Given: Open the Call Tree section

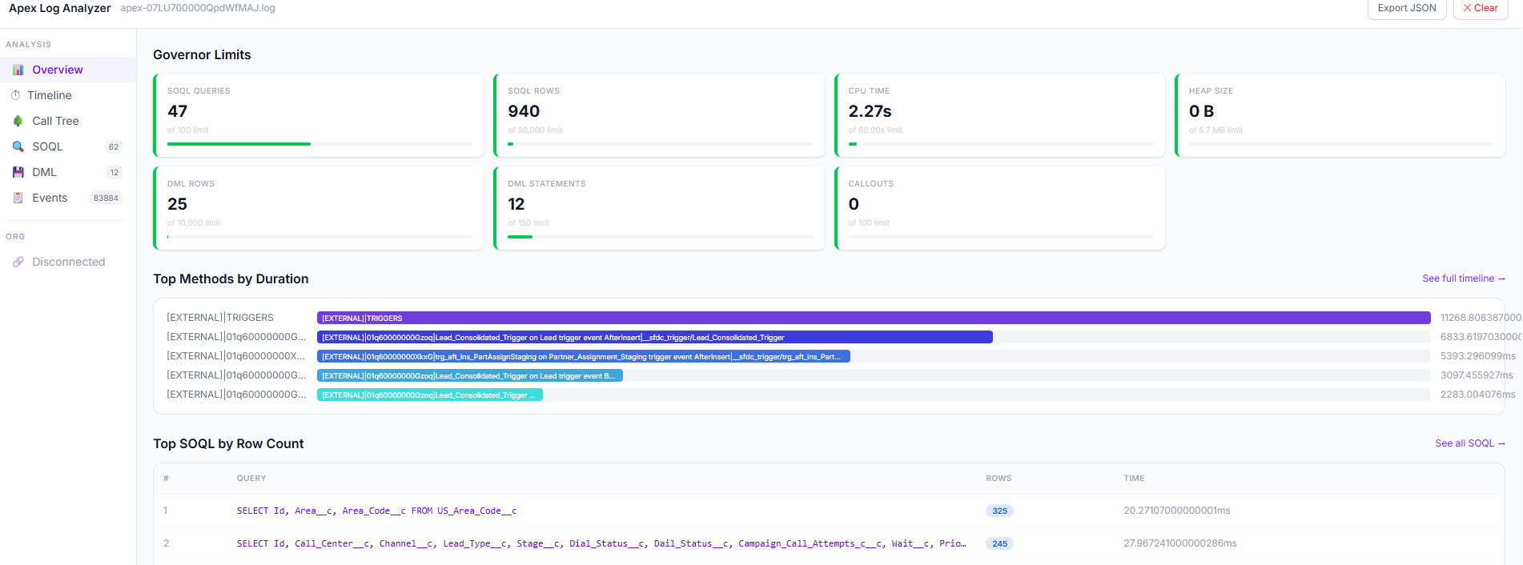Looking at the screenshot, I should 68,121.
